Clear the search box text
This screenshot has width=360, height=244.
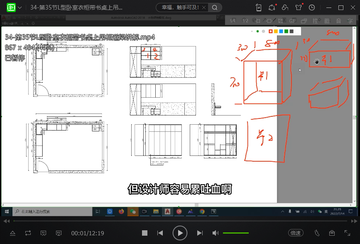point(204,7)
